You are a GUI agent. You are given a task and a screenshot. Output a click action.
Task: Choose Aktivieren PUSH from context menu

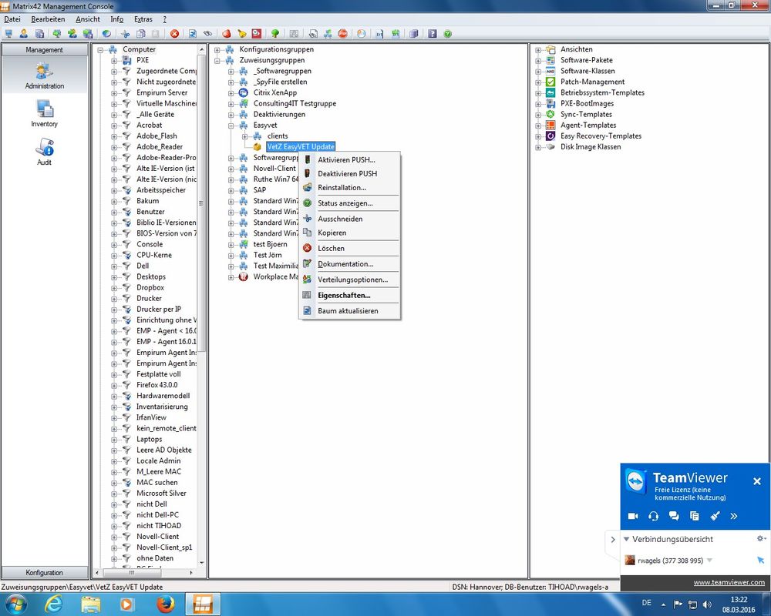[346, 159]
